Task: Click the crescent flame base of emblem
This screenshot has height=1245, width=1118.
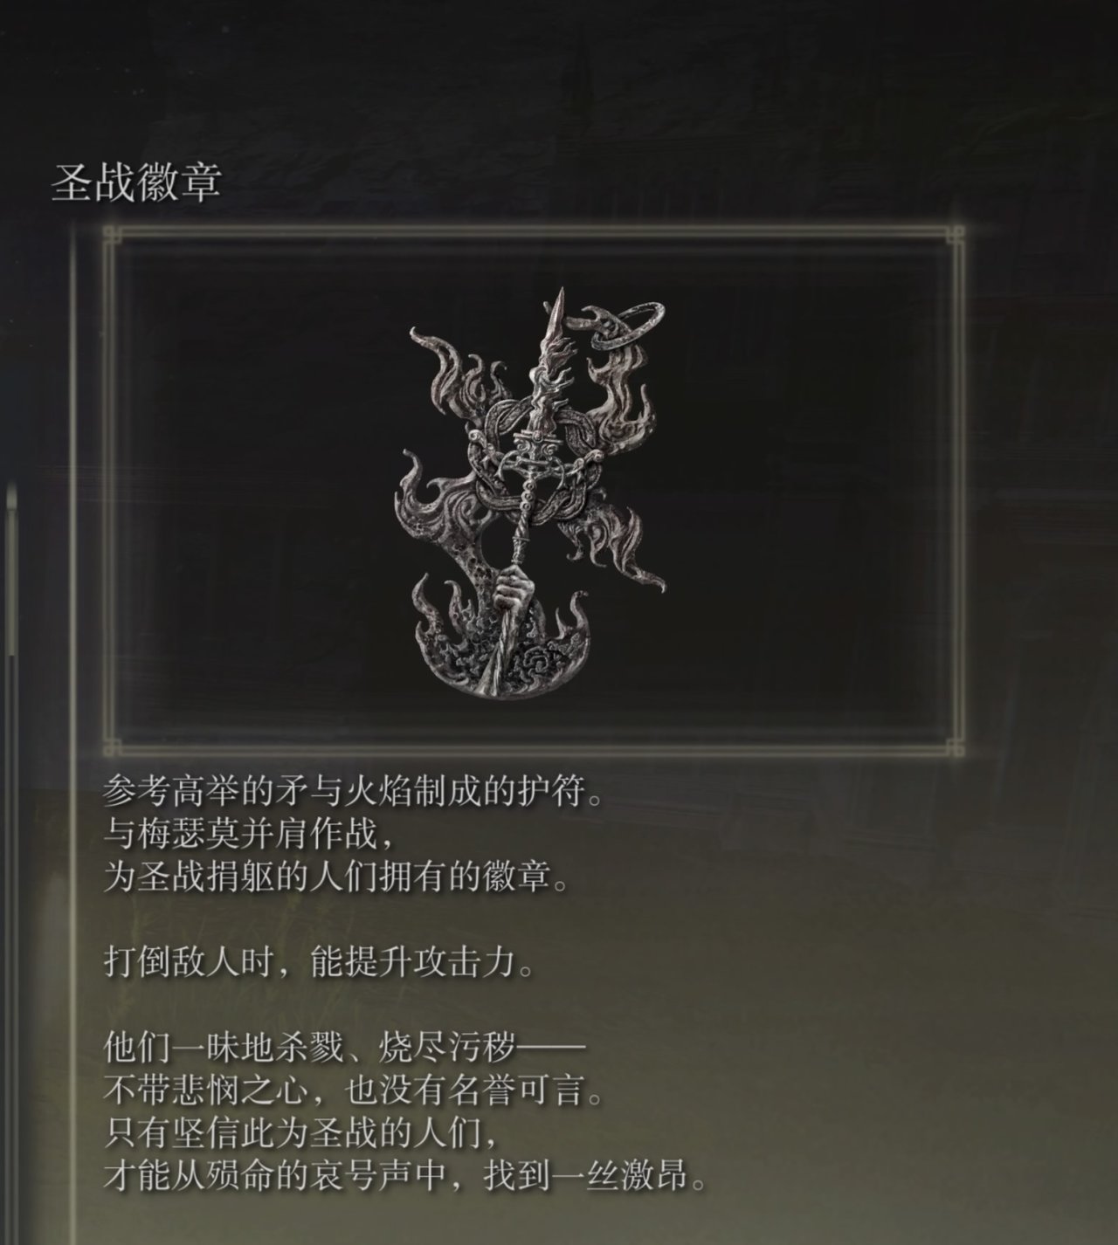Action: coord(507,647)
